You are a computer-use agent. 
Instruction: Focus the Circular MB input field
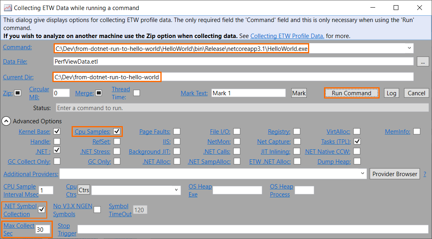(x=62, y=93)
